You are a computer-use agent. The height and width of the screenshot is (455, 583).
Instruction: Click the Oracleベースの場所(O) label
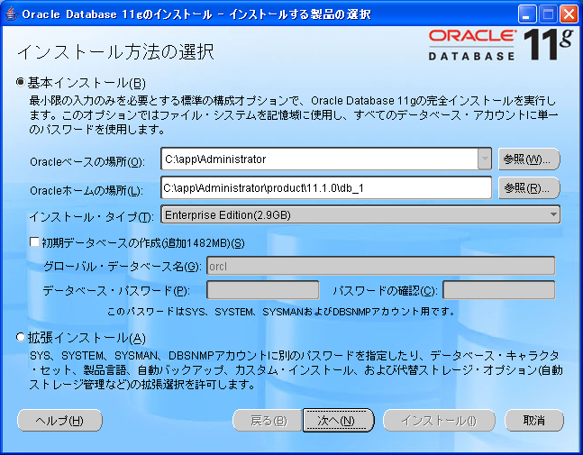click(87, 161)
